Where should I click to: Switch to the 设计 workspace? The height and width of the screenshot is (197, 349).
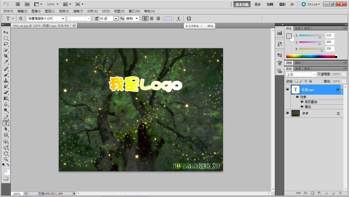pos(257,4)
